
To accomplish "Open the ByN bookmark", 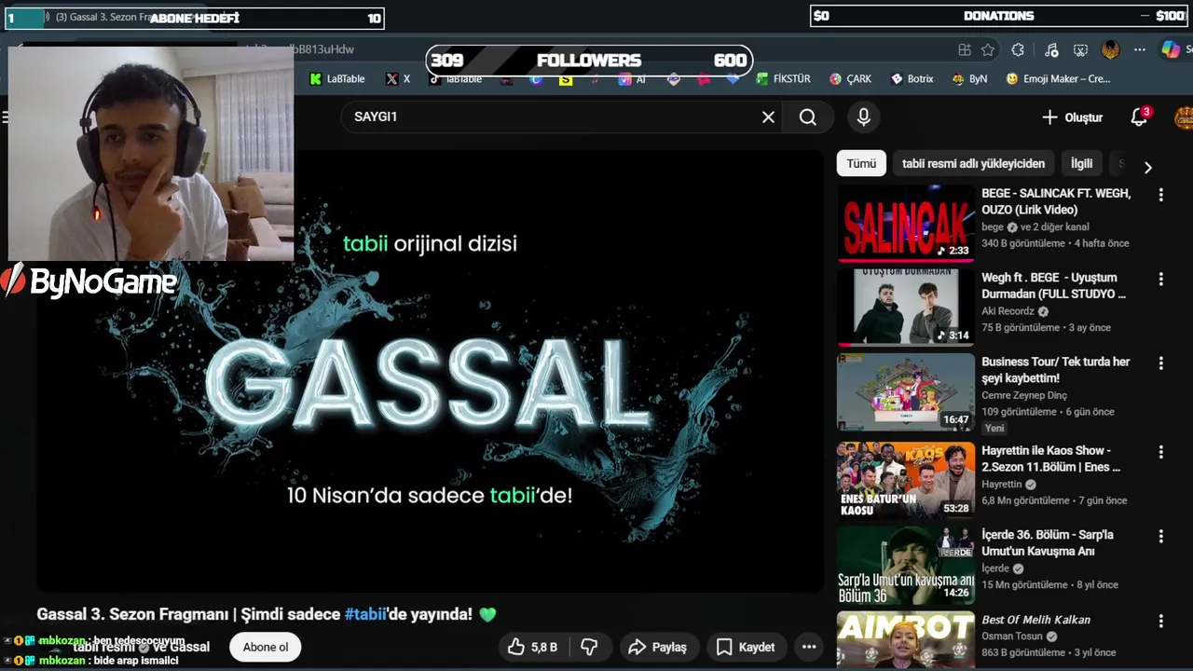I will (969, 79).
